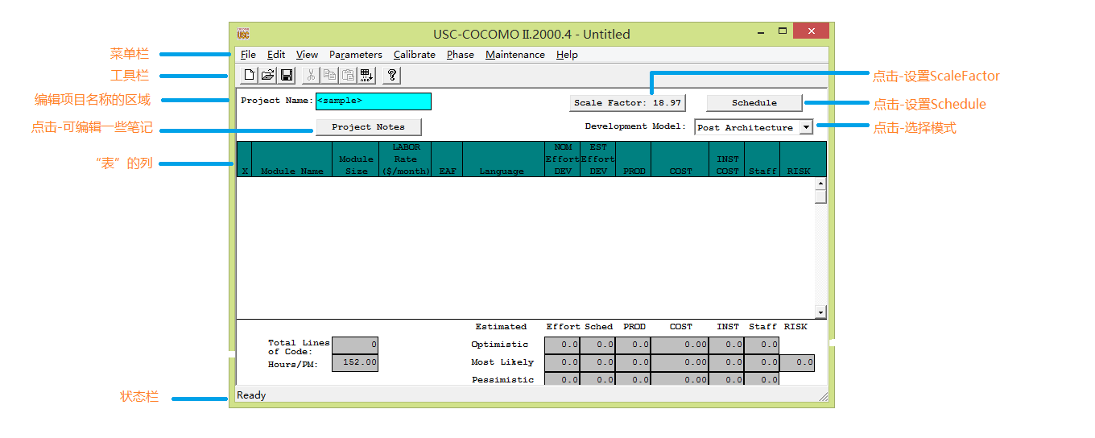Click the EST Effort DEV column header

(598, 159)
